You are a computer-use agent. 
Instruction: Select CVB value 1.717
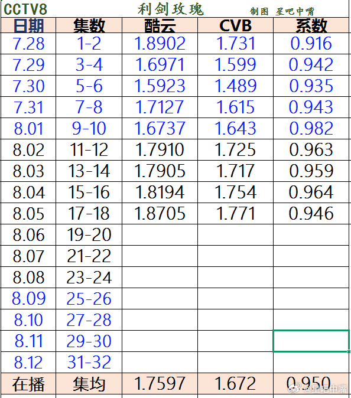235,171
